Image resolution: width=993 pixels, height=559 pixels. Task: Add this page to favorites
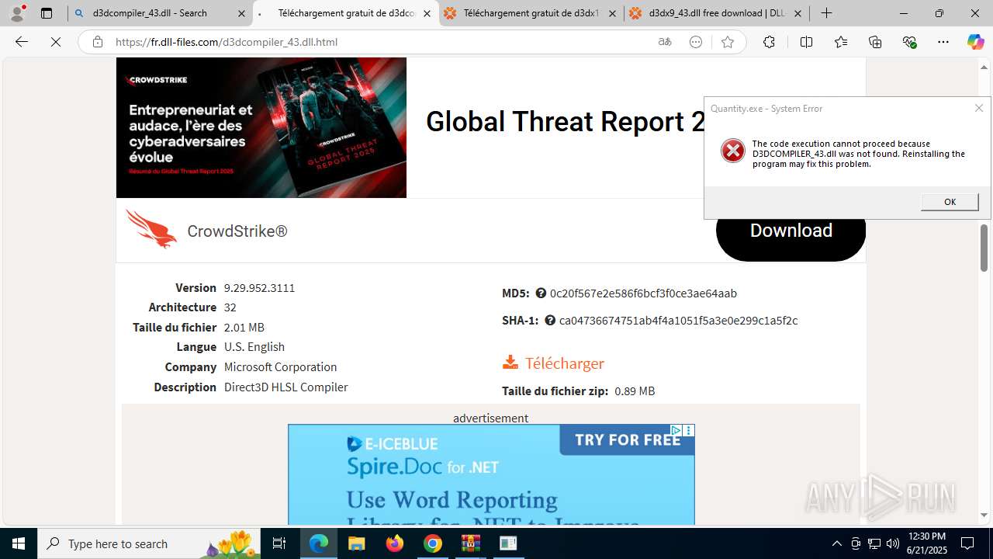(x=728, y=42)
